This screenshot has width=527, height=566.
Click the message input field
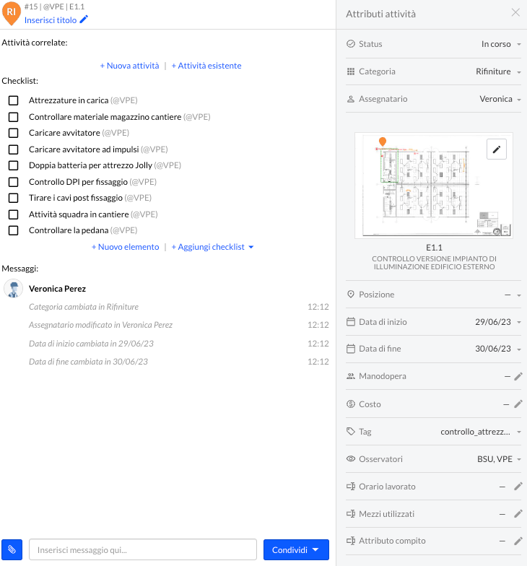point(142,550)
